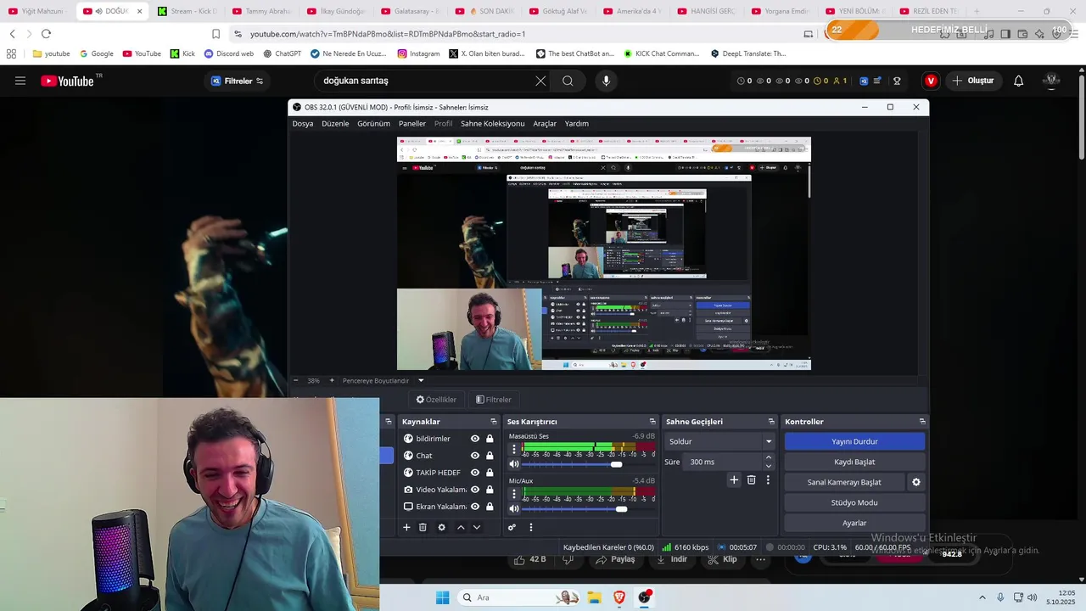Image resolution: width=1086 pixels, height=611 pixels.
Task: Click Yayını Durdur button
Action: coord(854,441)
